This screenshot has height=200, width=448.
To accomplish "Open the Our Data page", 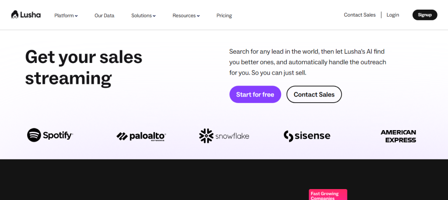I will [104, 16].
